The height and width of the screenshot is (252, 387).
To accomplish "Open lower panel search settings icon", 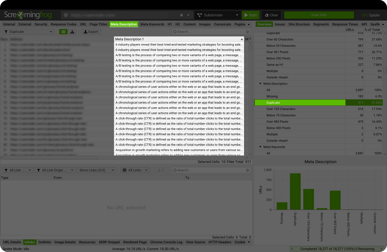I will pos(247,170).
